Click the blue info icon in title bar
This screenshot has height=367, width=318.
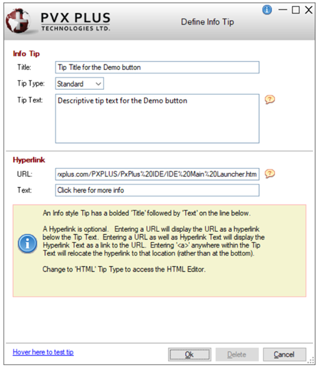click(x=267, y=10)
